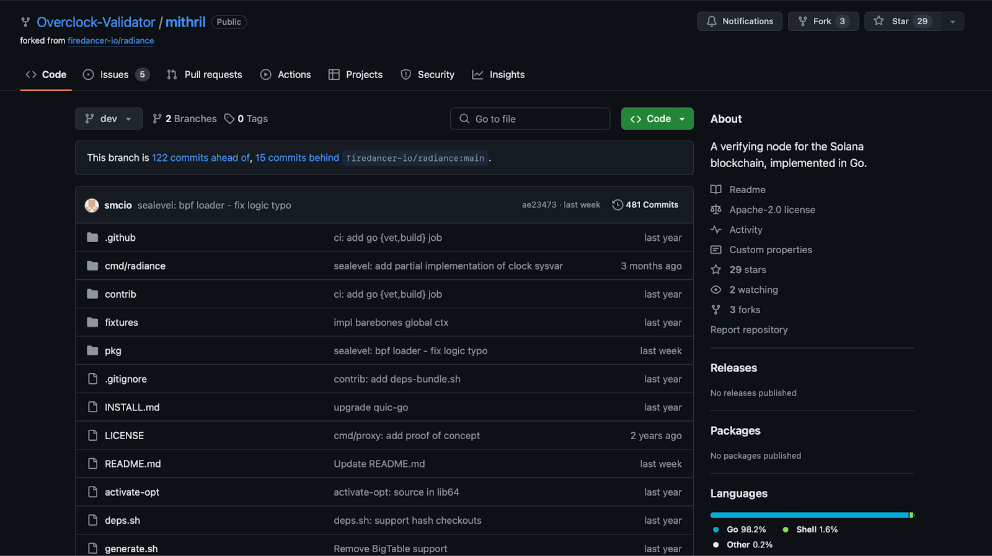
Task: Click the tag icon beside 0 Tags
Action: pyautogui.click(x=229, y=119)
